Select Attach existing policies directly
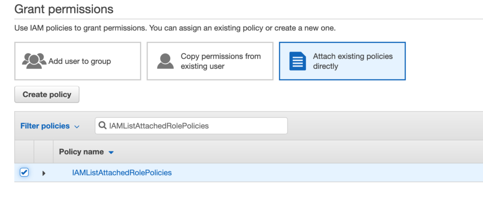Screen dimensions: 483x208 coord(342,61)
